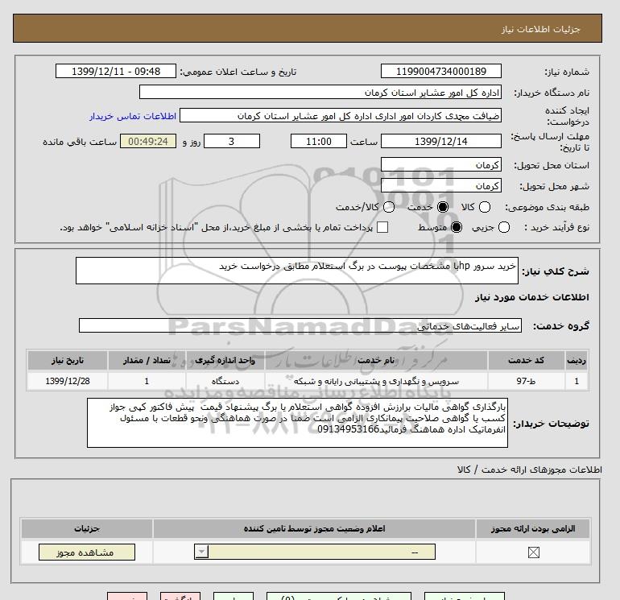The image size is (620, 600).
Task: Select the کالا radio button
Action: tap(485, 207)
